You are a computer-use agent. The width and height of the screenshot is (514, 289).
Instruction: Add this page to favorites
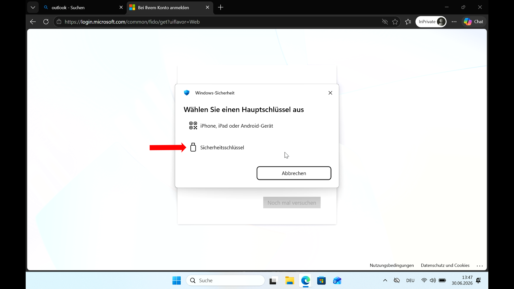(395, 22)
